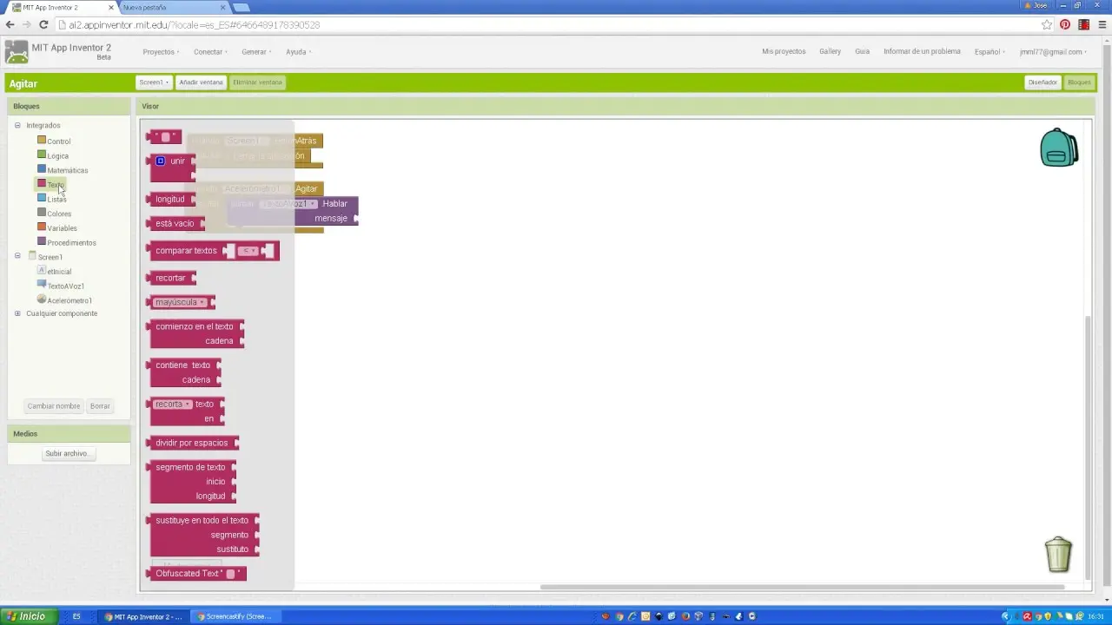Click the Acelerómetro1 sensor icon
1112x625 pixels.
(x=42, y=299)
